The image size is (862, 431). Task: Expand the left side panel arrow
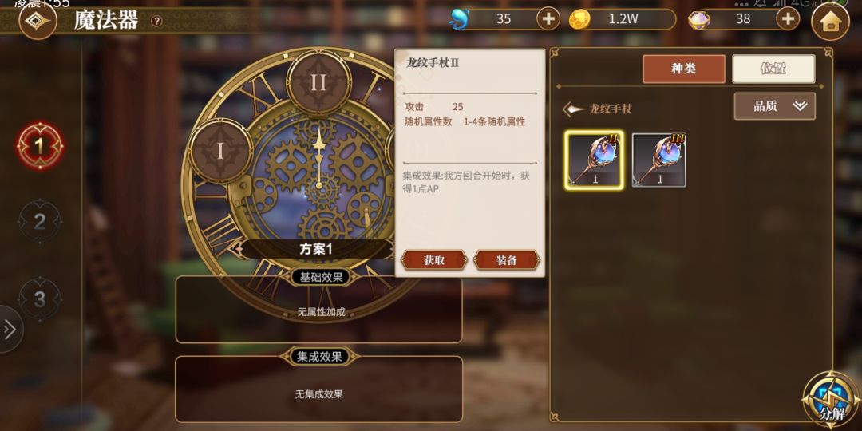10,330
